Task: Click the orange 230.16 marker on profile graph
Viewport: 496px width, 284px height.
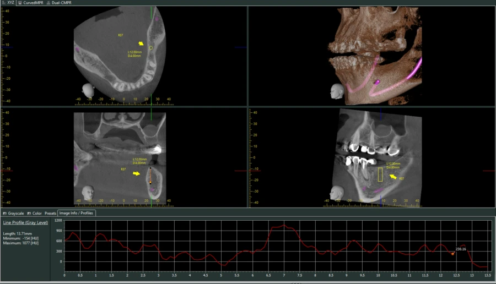Action: coord(453,253)
